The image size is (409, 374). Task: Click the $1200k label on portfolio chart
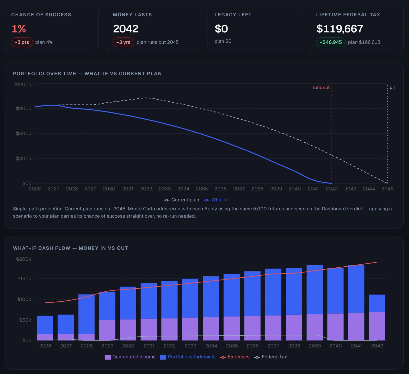(22, 84)
